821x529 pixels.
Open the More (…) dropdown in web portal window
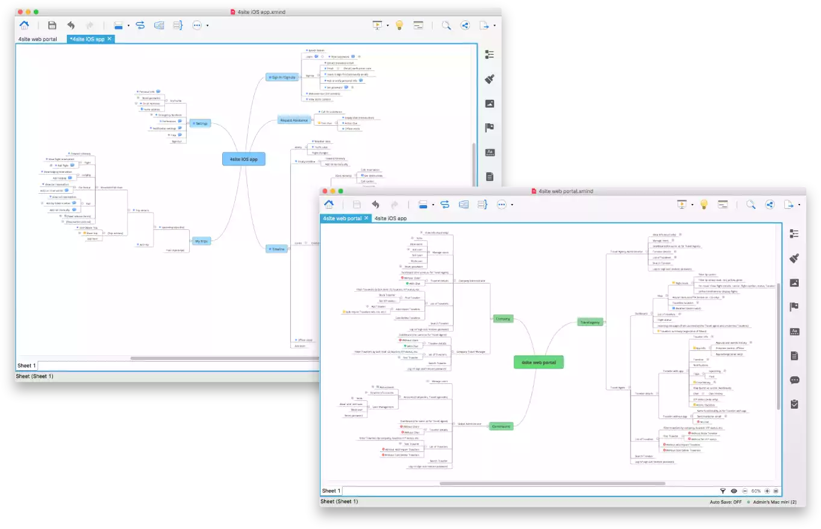tap(511, 205)
